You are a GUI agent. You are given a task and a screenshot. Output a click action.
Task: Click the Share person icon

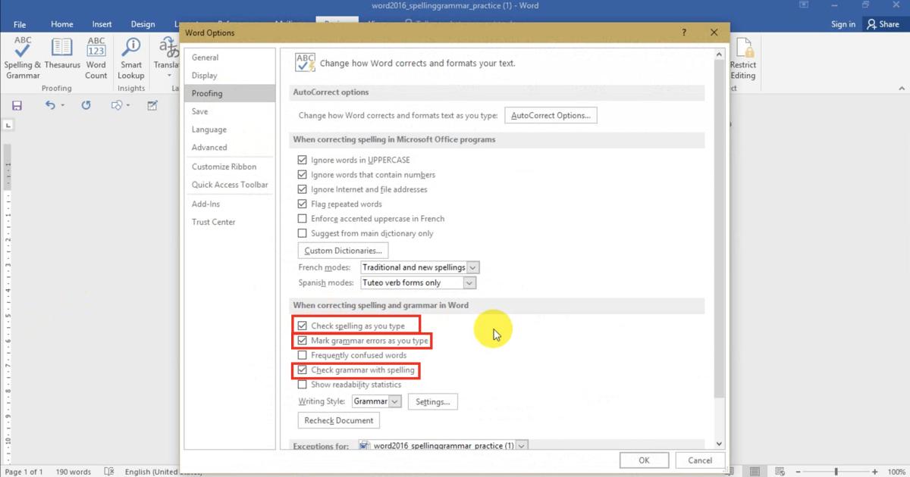(x=871, y=24)
